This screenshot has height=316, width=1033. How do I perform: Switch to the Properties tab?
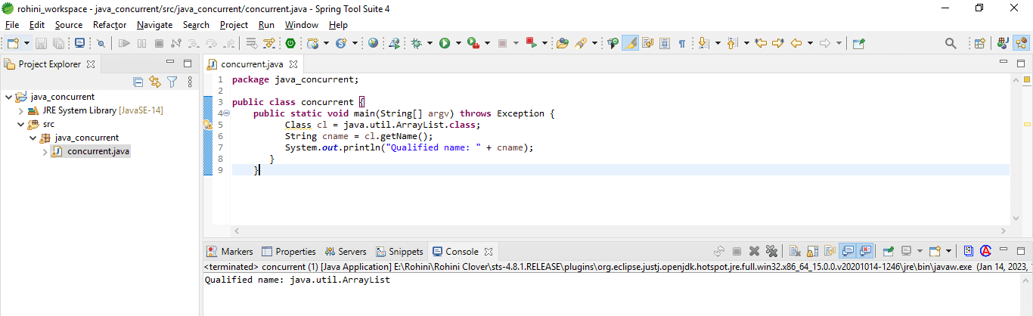288,251
